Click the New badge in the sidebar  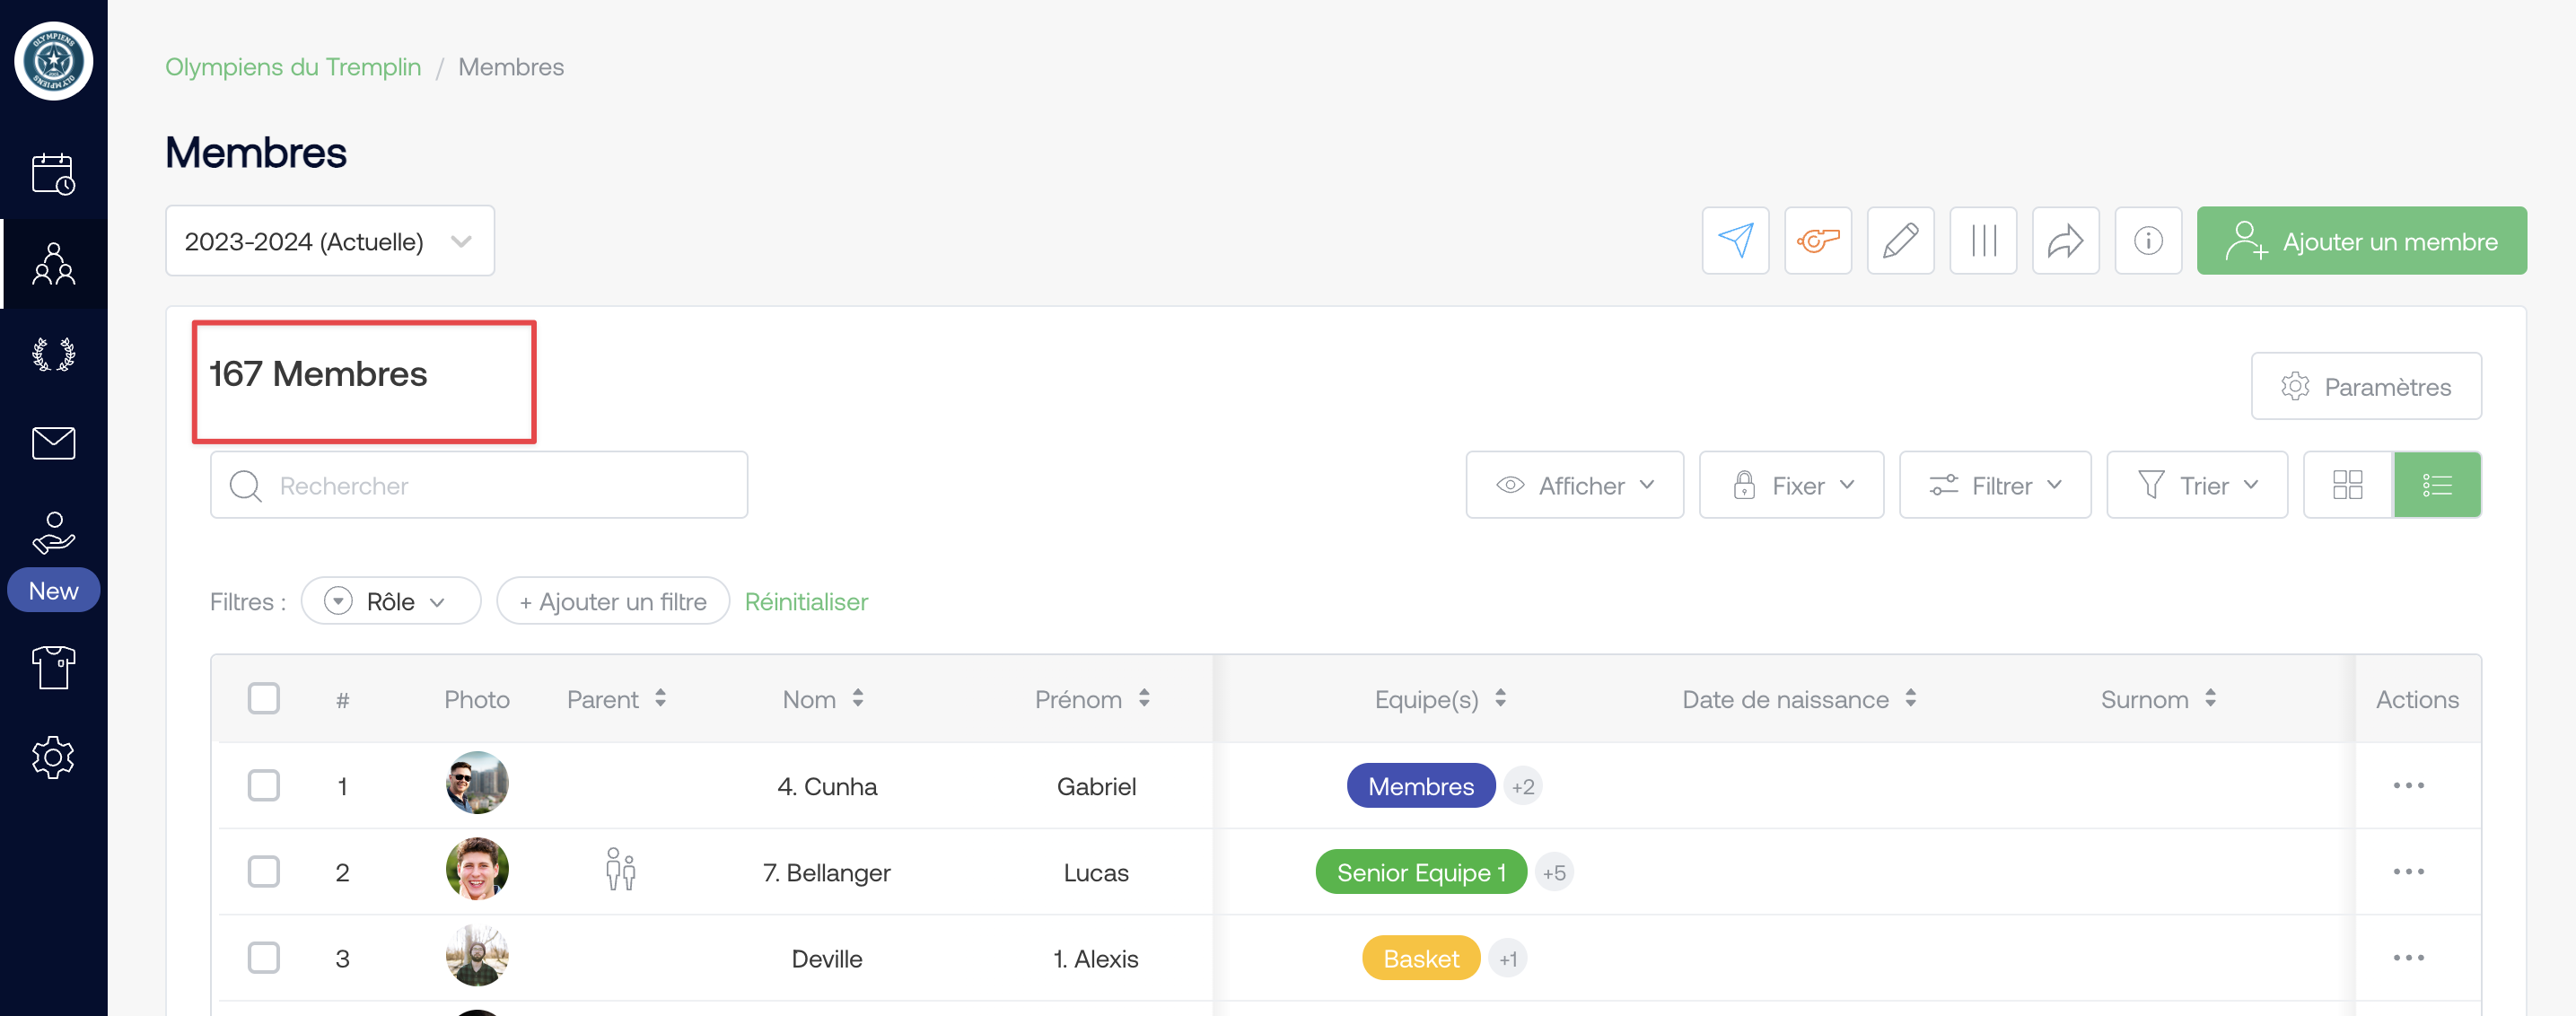tap(53, 591)
